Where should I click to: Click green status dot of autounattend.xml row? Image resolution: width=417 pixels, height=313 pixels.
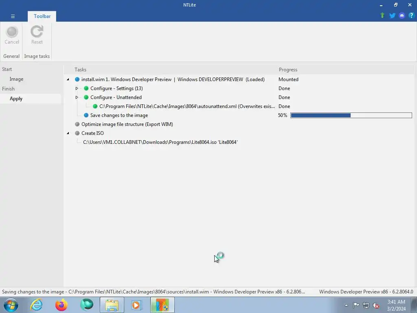pyautogui.click(x=95, y=106)
